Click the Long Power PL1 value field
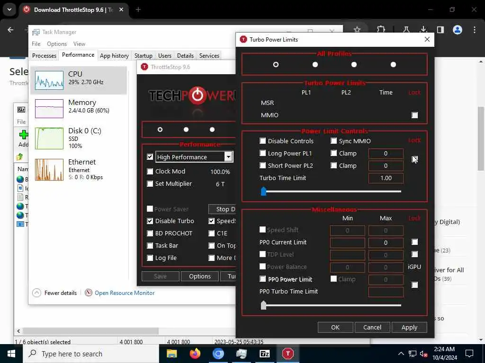The width and height of the screenshot is (485, 363). 386,154
